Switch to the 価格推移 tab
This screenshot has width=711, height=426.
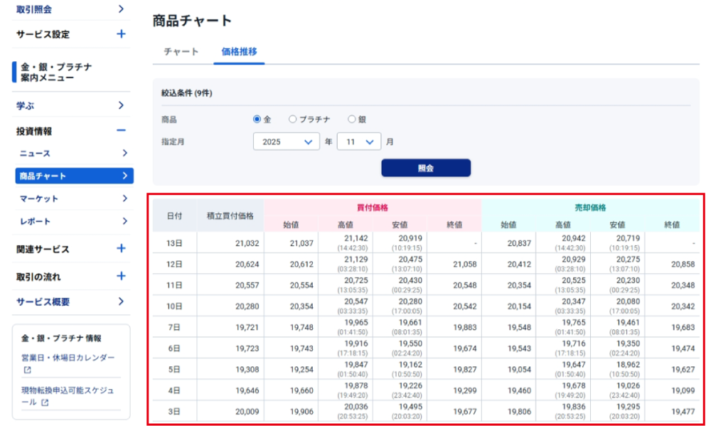click(x=239, y=52)
